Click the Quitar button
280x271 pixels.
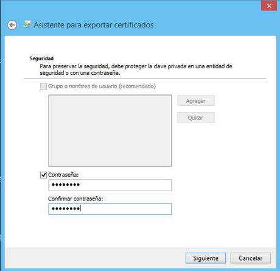click(x=196, y=118)
